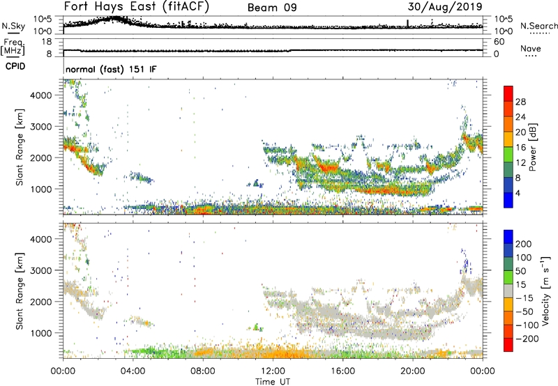Click the '16:00' time tick label
Screen dimensions: 558x386
tap(342, 371)
